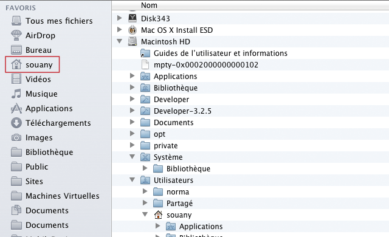Screen dimensions: 389x237
Task: Expand Bibliothèque triangle under Système
Action: [145, 168]
